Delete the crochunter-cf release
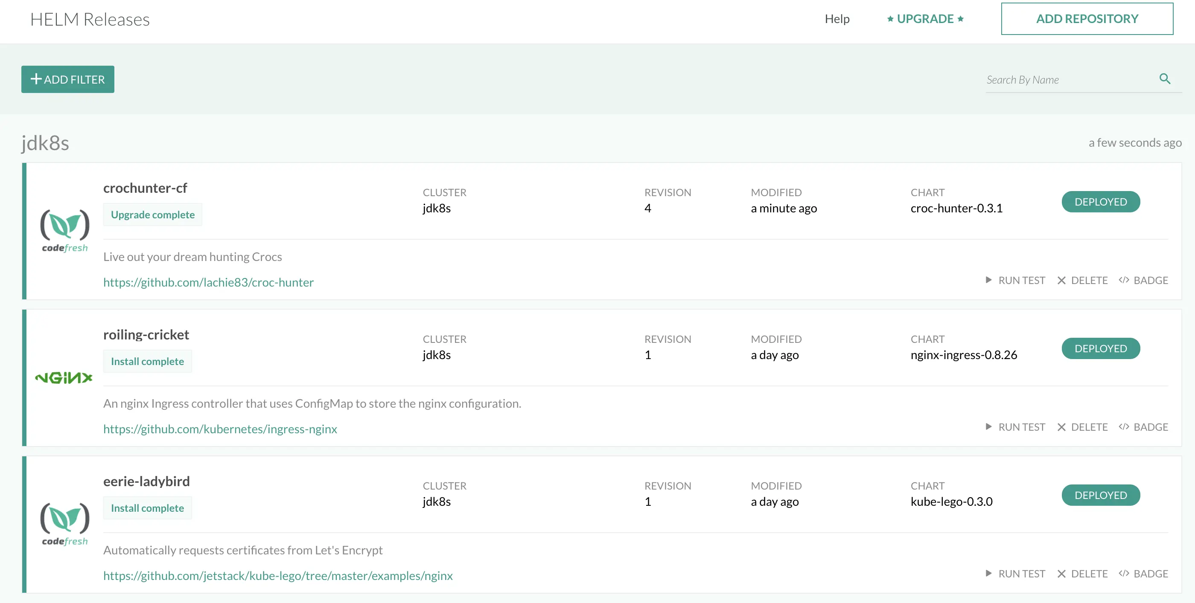This screenshot has width=1195, height=603. click(x=1082, y=281)
